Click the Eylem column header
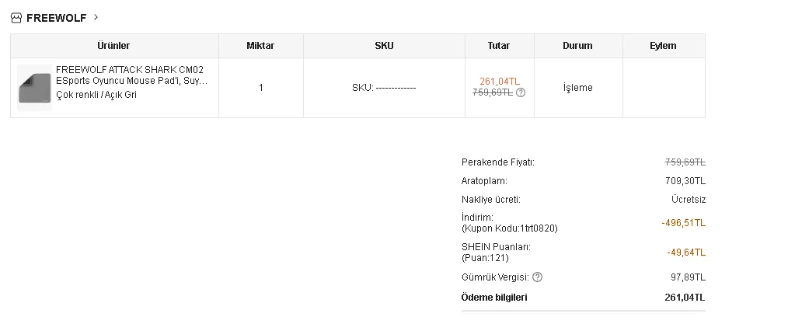Viewport: 802px width, 324px height. click(x=663, y=46)
